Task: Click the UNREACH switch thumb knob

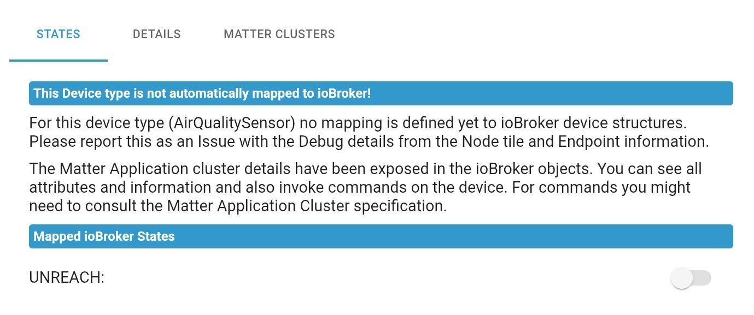Action: click(682, 278)
